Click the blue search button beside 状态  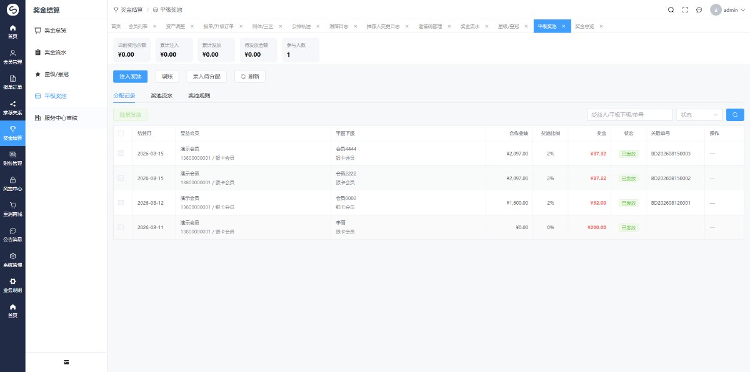735,115
